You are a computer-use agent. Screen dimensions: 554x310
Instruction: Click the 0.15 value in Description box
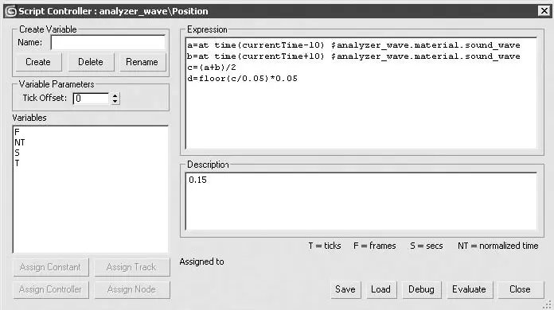coord(198,180)
